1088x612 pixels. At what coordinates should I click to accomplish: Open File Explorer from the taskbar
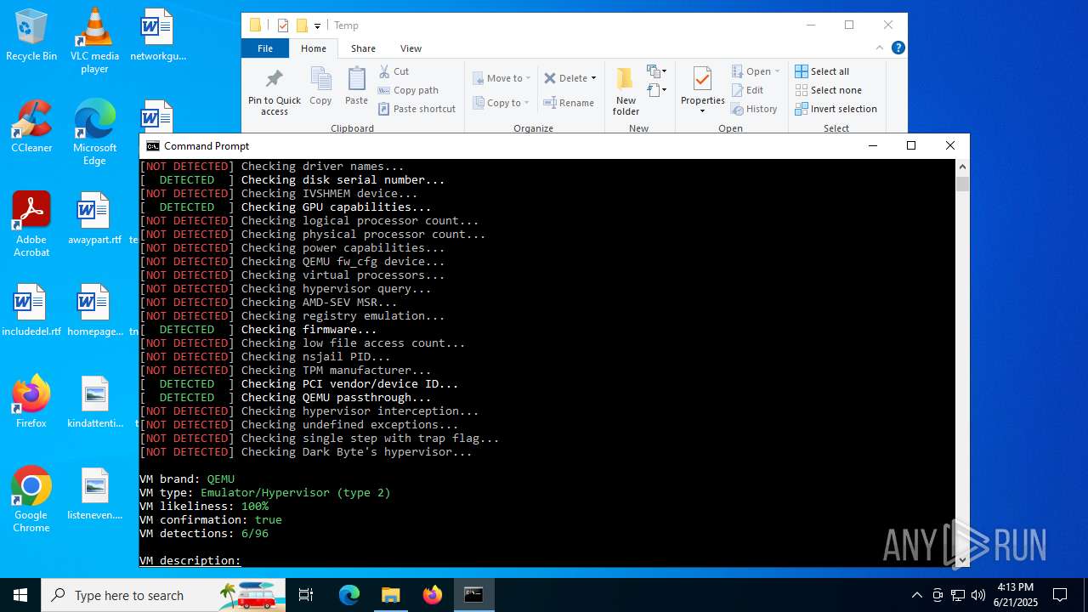tap(391, 595)
